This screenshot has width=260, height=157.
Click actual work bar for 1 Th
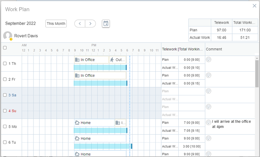pyautogui.click(x=100, y=68)
